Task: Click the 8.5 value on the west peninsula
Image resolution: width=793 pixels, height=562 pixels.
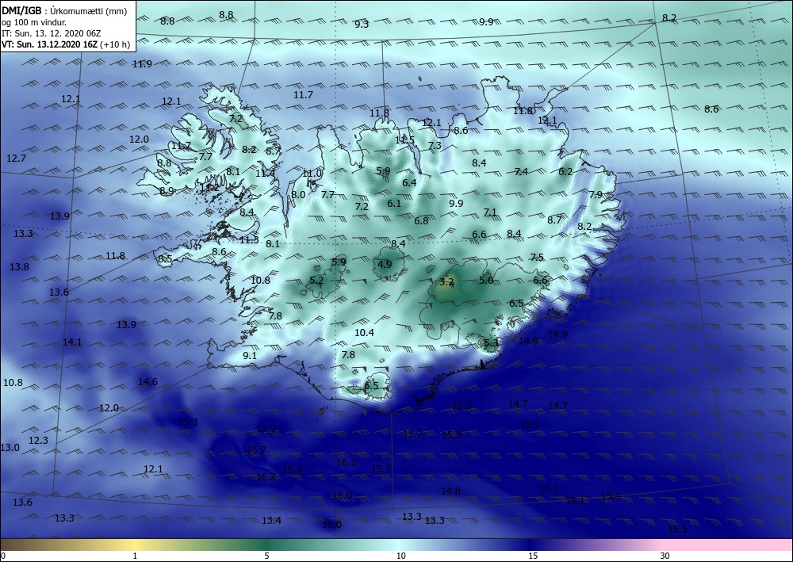Action: (x=165, y=258)
